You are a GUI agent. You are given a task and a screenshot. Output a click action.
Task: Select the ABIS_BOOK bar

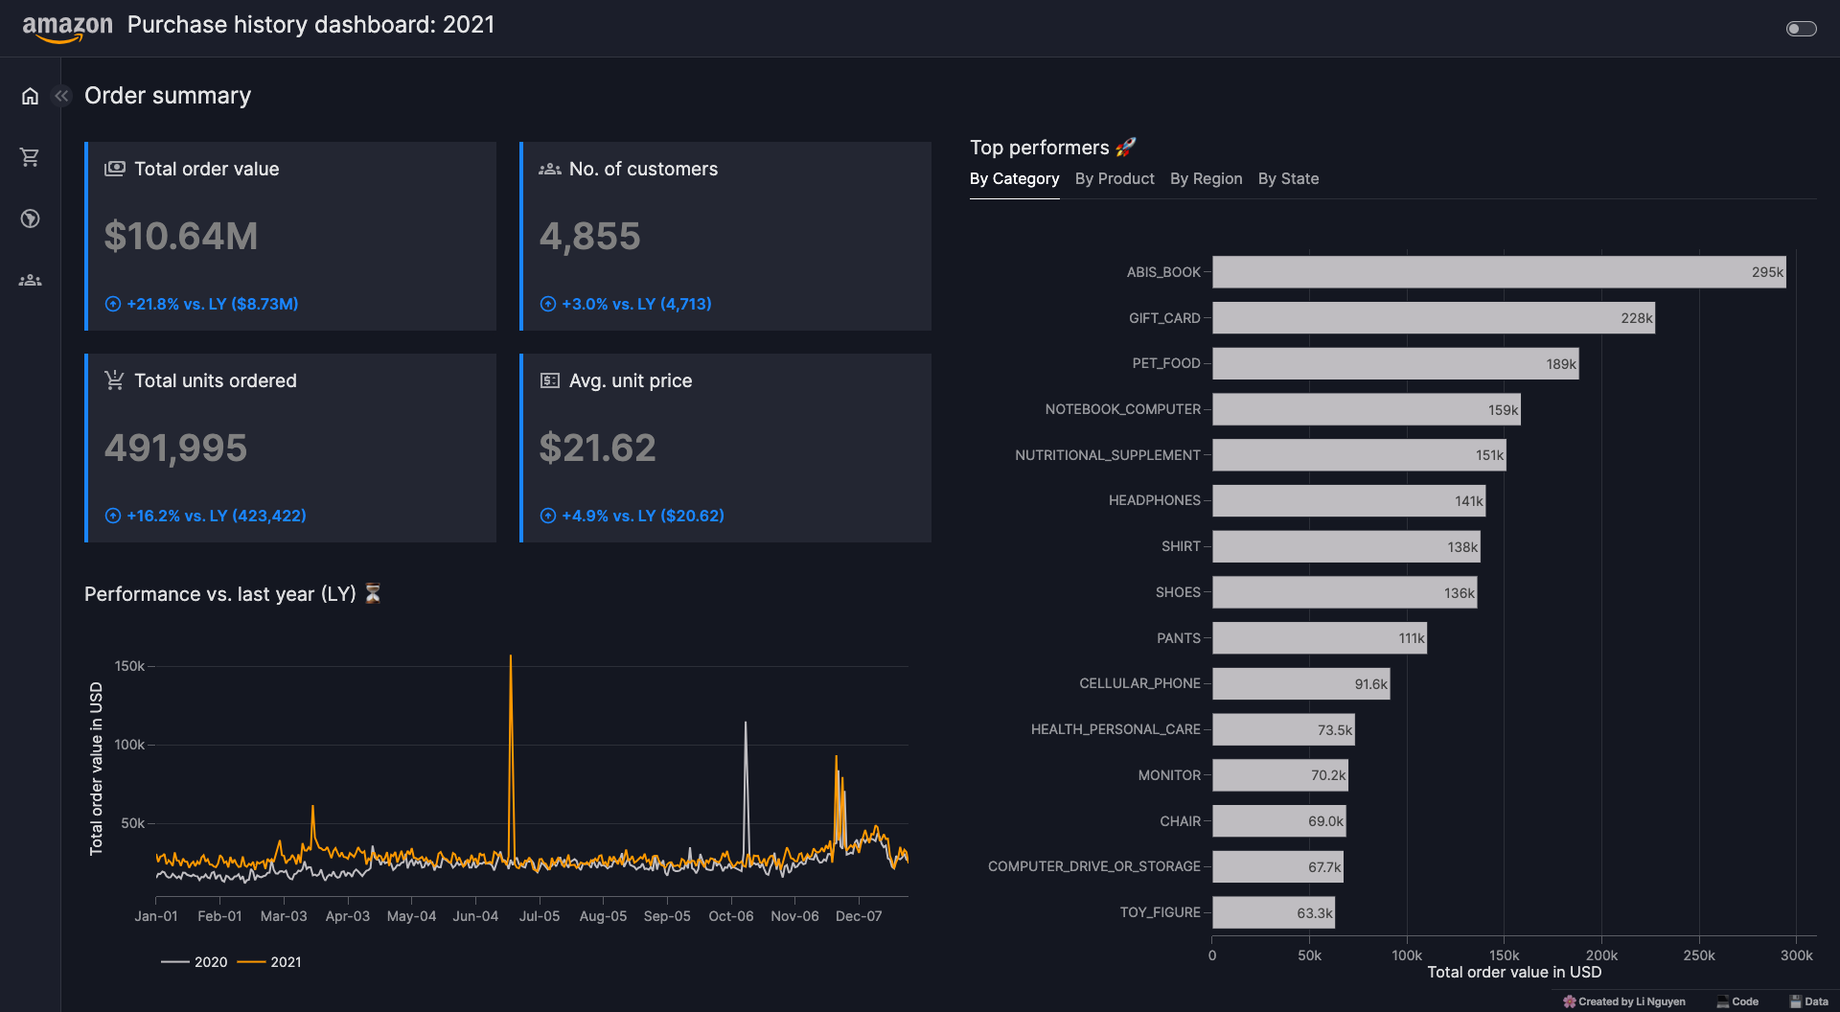point(1499,272)
